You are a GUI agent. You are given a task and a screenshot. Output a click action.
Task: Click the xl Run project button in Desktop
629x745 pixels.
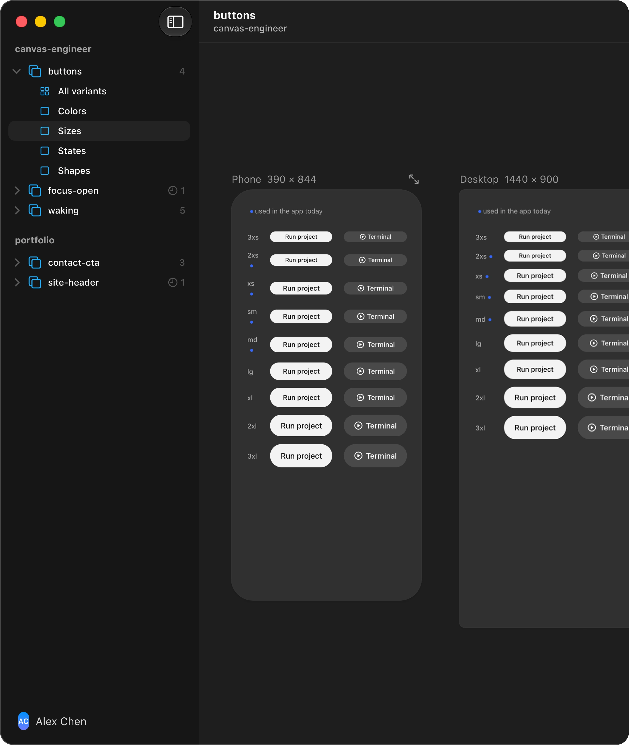(535, 369)
